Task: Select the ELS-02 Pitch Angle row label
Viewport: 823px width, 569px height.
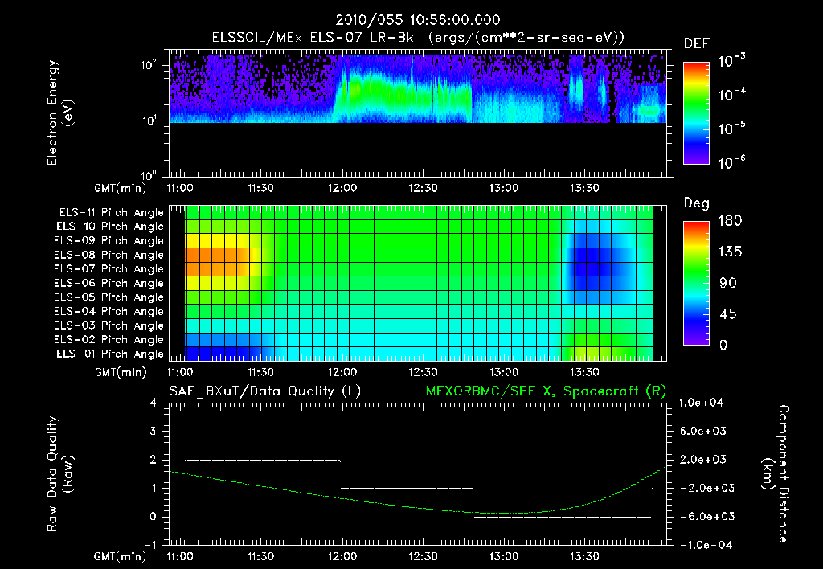Action: tap(109, 340)
